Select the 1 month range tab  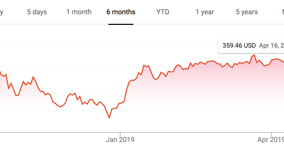point(79,12)
